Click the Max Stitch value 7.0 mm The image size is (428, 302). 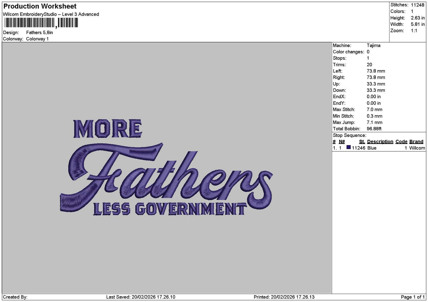click(374, 110)
